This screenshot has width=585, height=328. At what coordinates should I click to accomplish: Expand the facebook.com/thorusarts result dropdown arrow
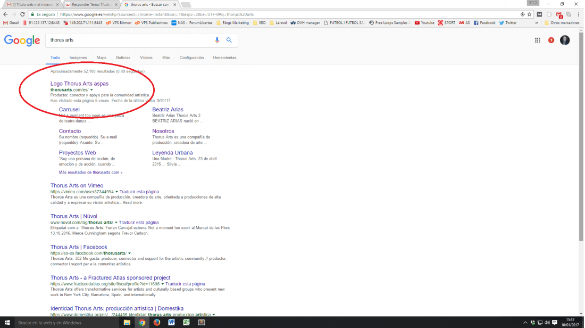coord(129,253)
